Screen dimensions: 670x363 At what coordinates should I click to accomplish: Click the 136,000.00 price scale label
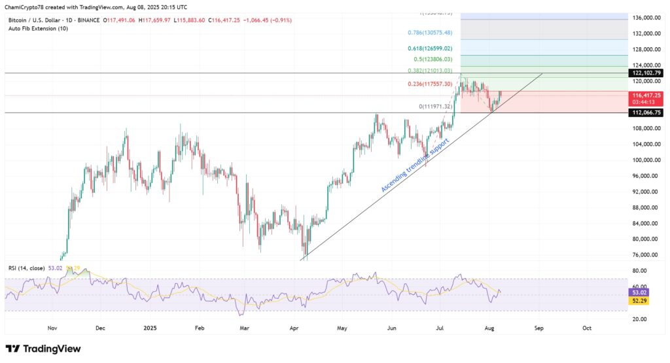[x=646, y=18]
